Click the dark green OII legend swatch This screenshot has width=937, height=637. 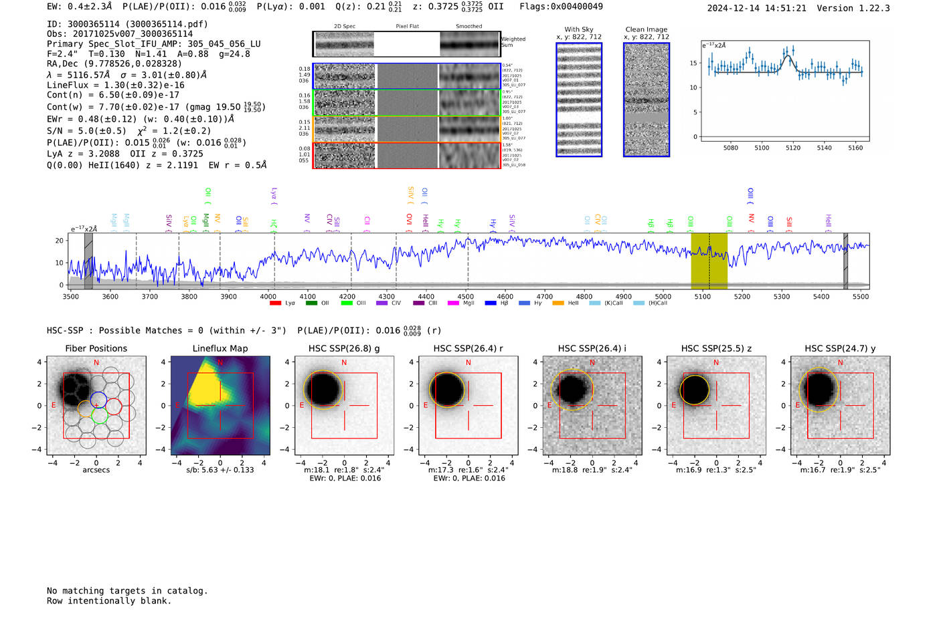(311, 303)
